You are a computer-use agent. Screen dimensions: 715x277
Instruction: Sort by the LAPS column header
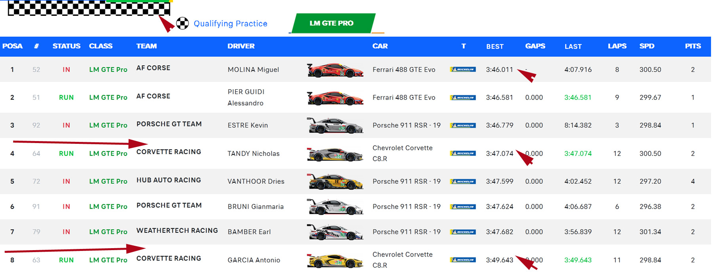tap(617, 46)
